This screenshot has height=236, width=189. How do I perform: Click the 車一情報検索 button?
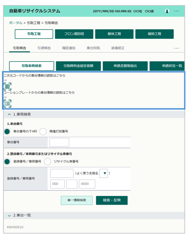[76, 200]
